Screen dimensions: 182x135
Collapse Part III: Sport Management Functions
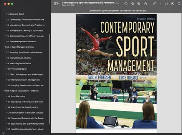point(4,91)
